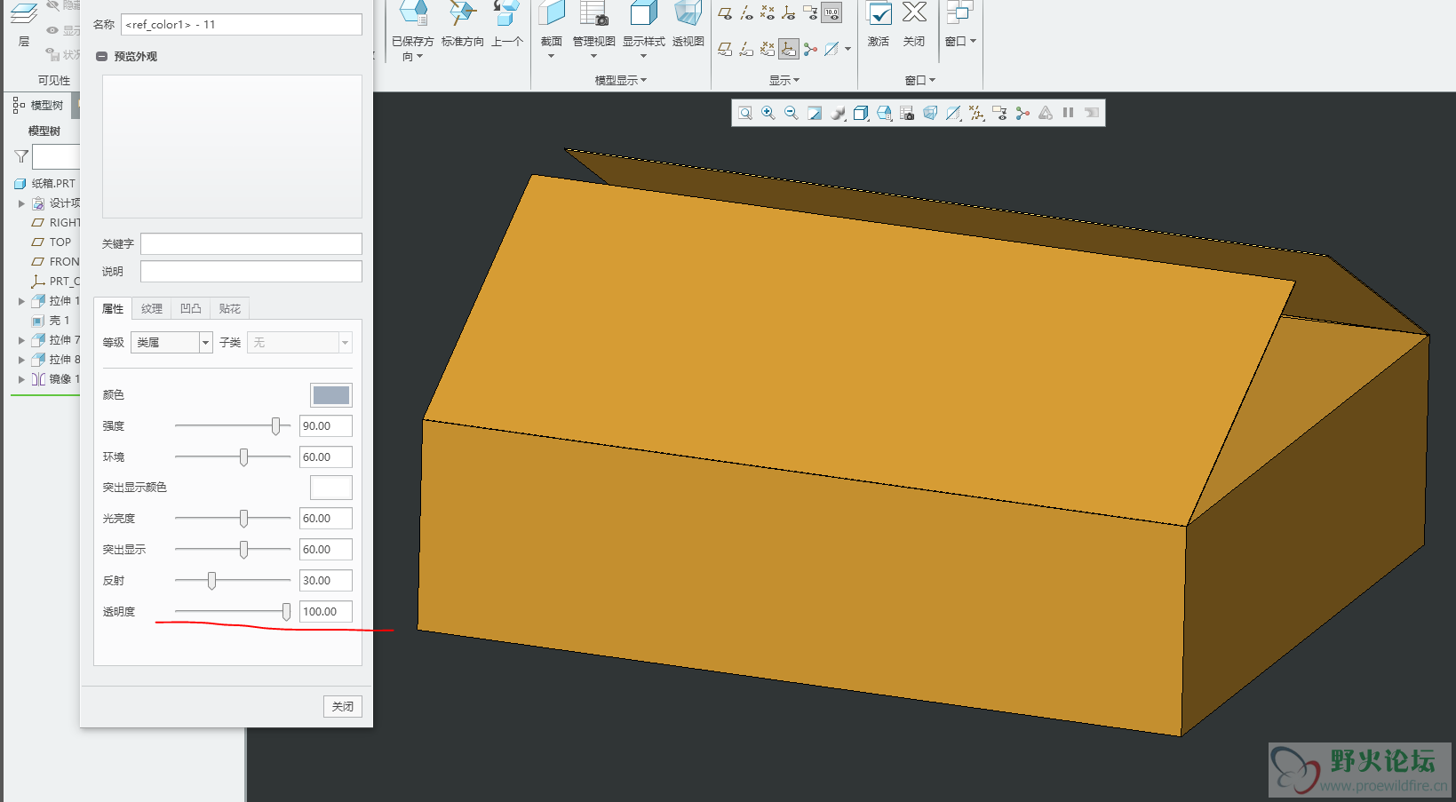Click the 名称 name input field
This screenshot has width=1456, height=802.
(242, 25)
